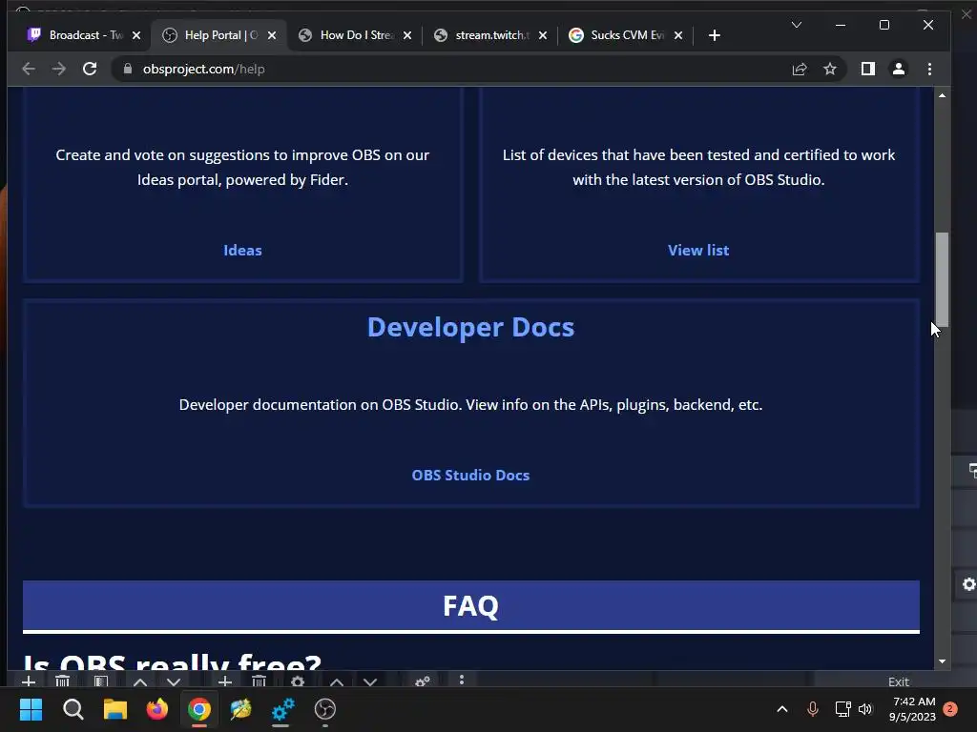The width and height of the screenshot is (977, 732).
Task: Open the paint-and-globe taskbar app
Action: pyautogui.click(x=240, y=709)
